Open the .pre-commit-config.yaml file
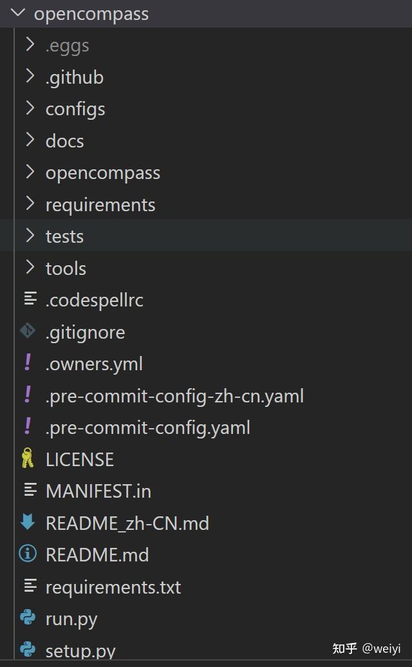412x667 pixels. pyautogui.click(x=147, y=427)
